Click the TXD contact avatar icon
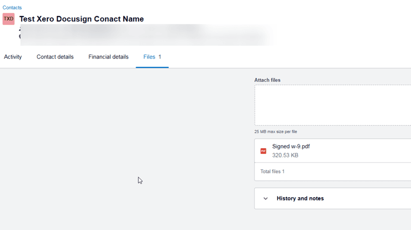 (x=8, y=19)
